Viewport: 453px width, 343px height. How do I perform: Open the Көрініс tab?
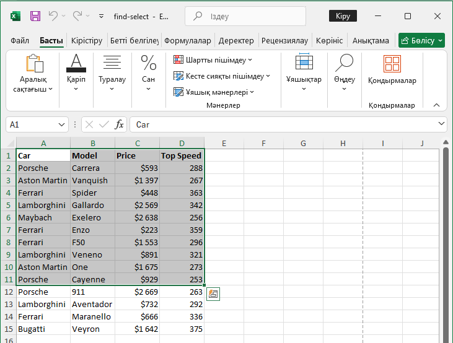click(329, 40)
